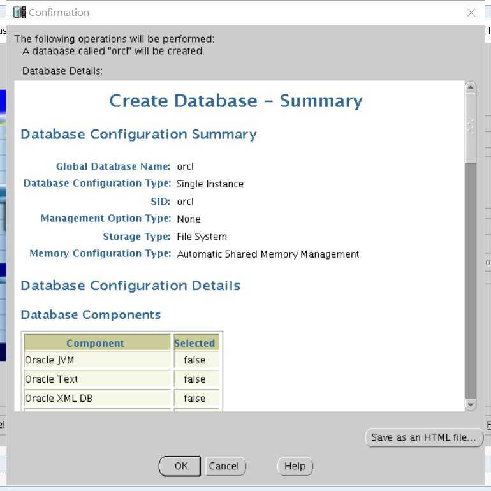
Task: Click Save as an HTML file button
Action: click(x=423, y=437)
